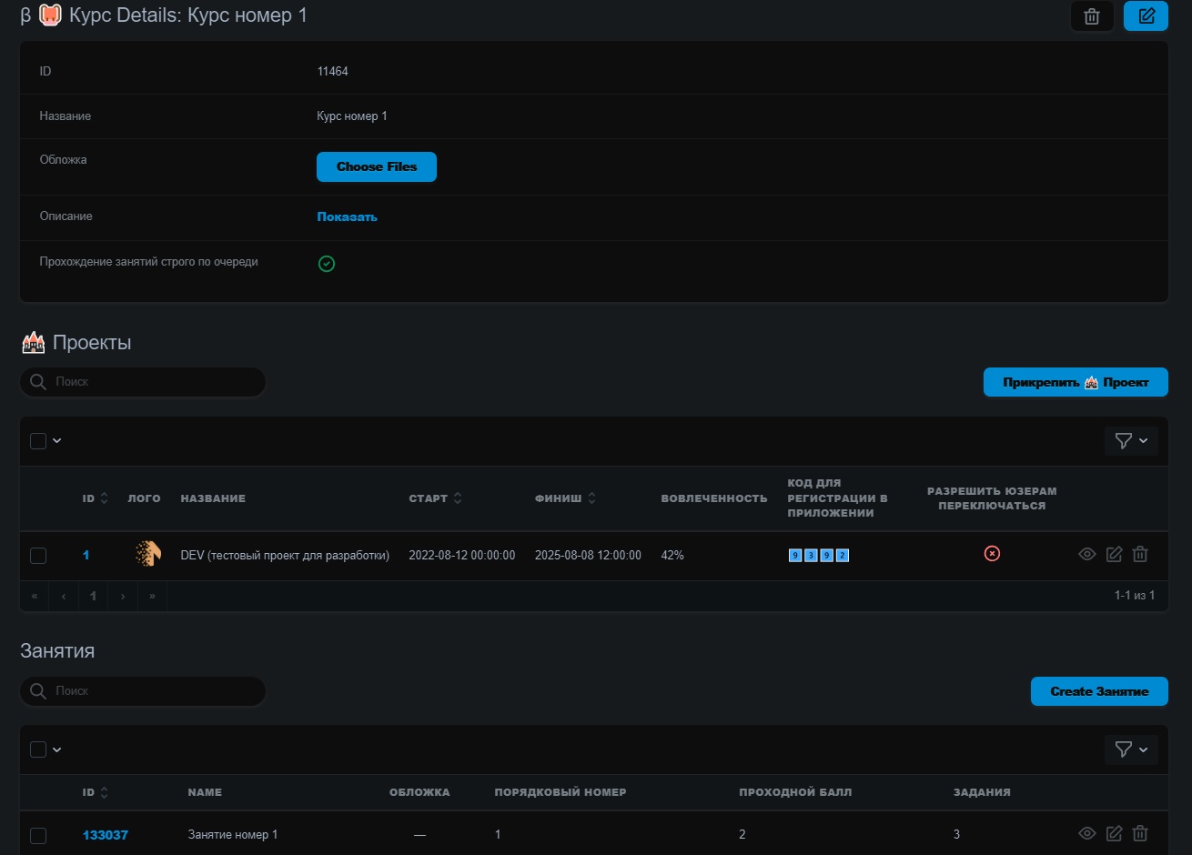Delete Занятие номер 1 row

1140,833
